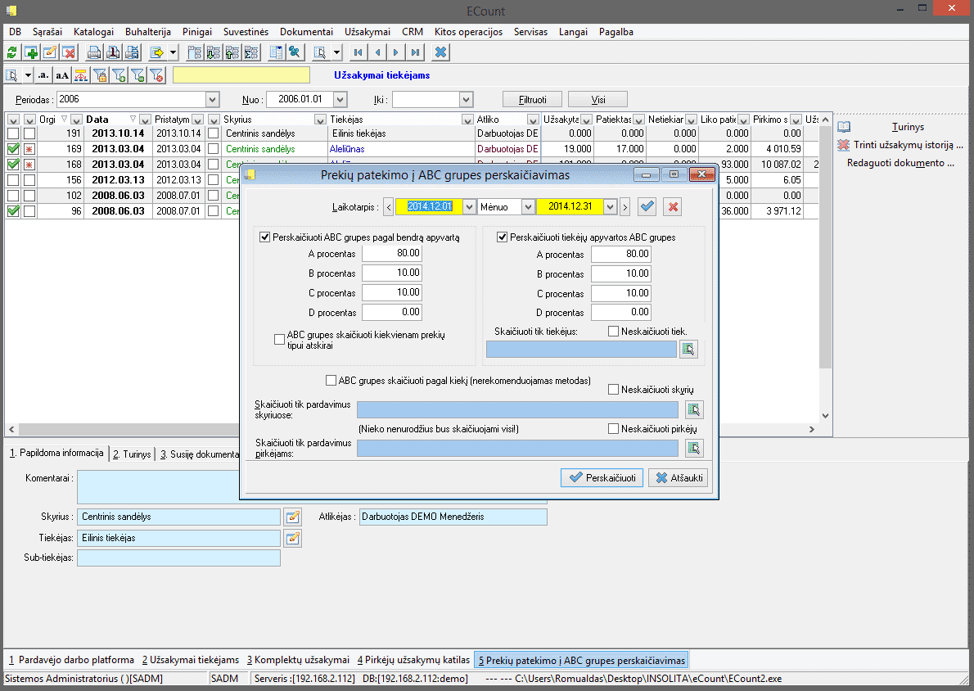Viewport: 974px width, 691px height.
Task: Switch to the 2. Turinys tab
Action: coord(132,454)
